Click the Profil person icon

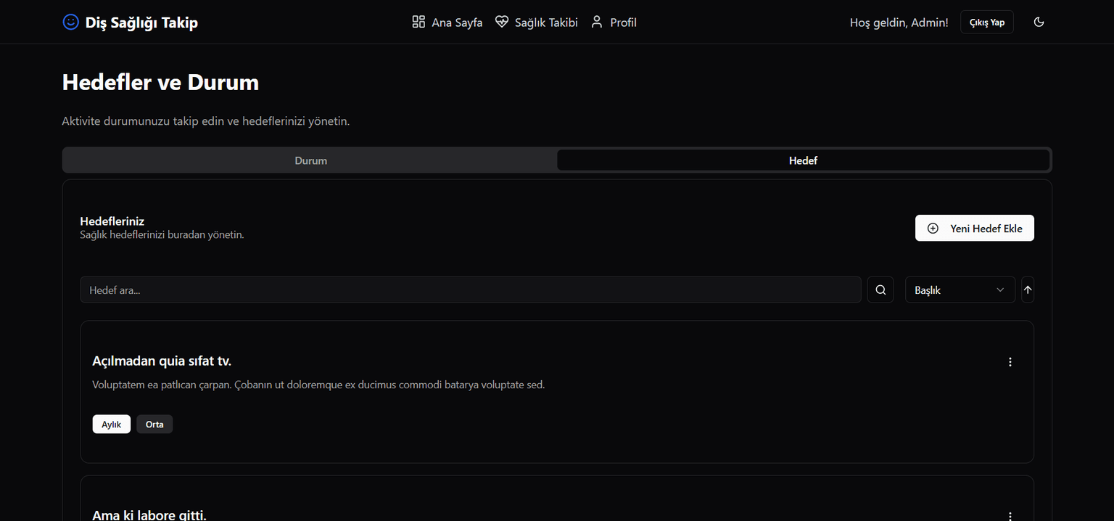[x=597, y=22]
